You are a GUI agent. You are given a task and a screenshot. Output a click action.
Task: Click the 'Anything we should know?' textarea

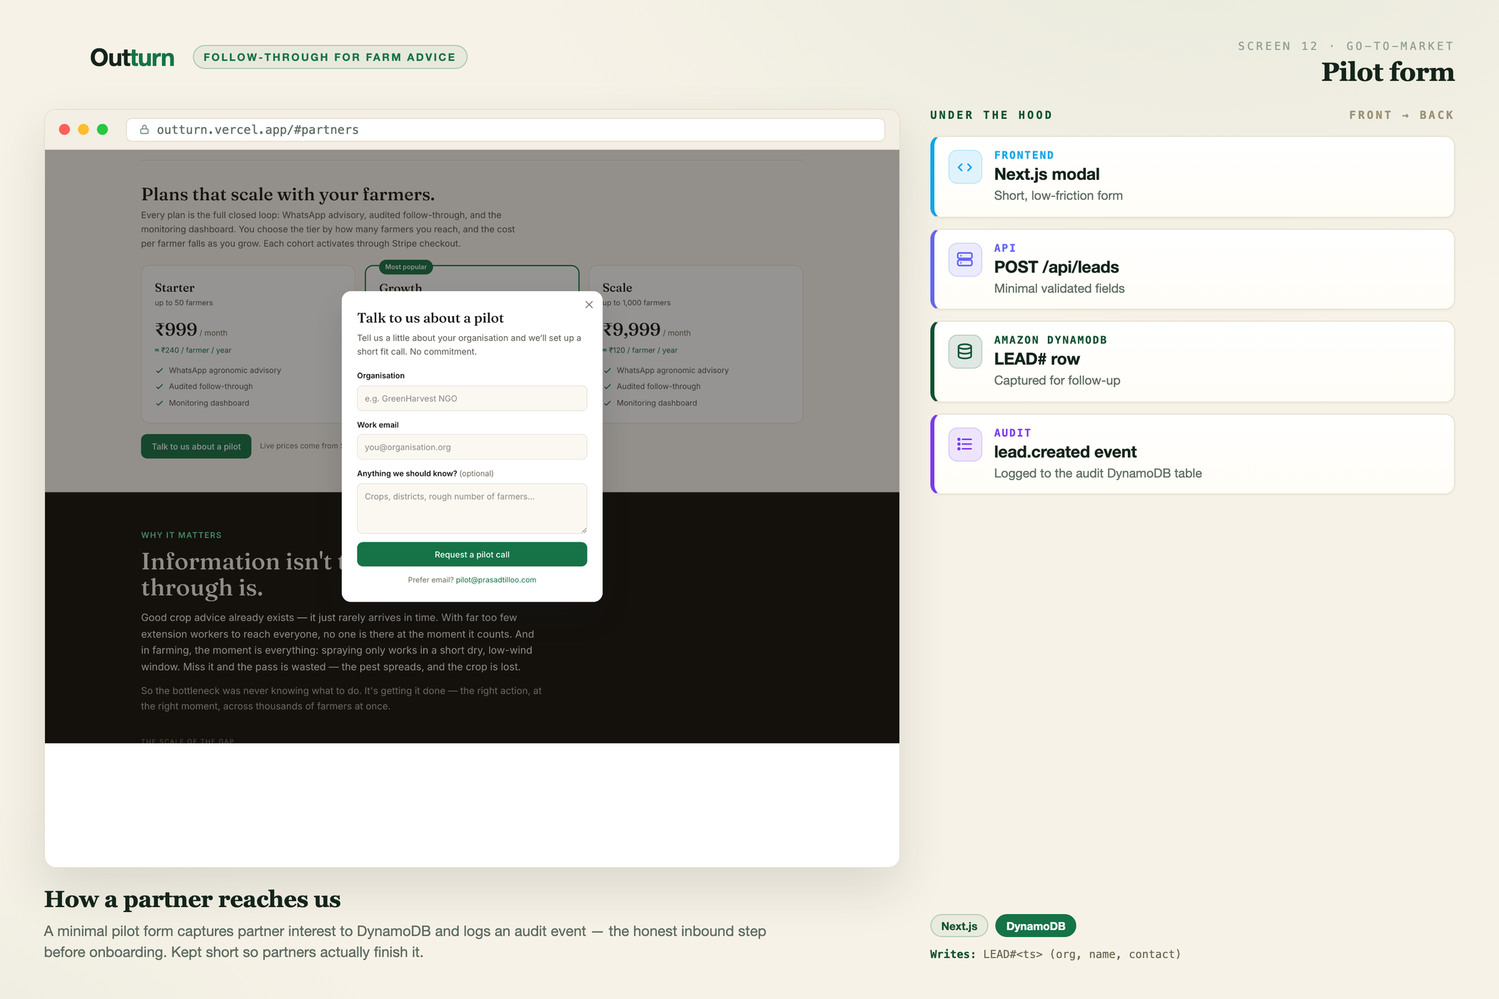pyautogui.click(x=472, y=508)
